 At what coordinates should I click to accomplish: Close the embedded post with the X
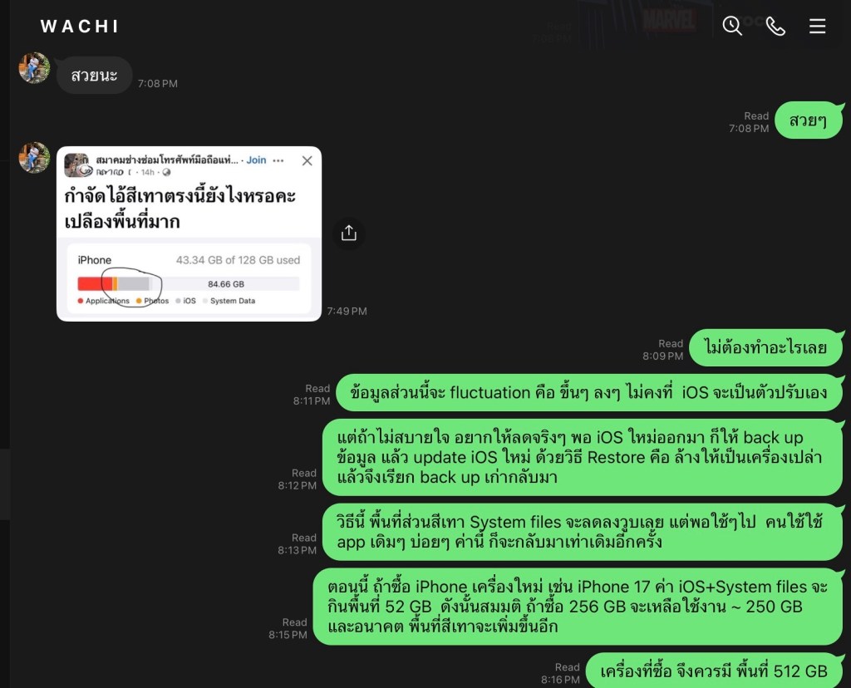click(307, 160)
